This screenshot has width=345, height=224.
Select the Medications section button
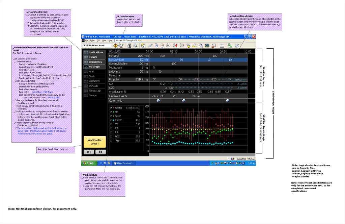point(94,52)
